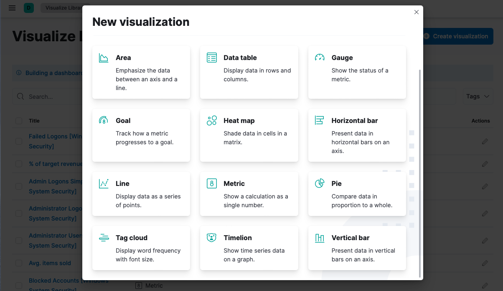Choose the Data table icon
503x291 pixels.
click(212, 58)
